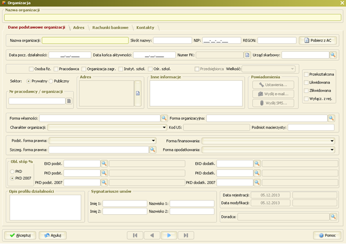Confirm with Akceptuj button

[20, 235]
